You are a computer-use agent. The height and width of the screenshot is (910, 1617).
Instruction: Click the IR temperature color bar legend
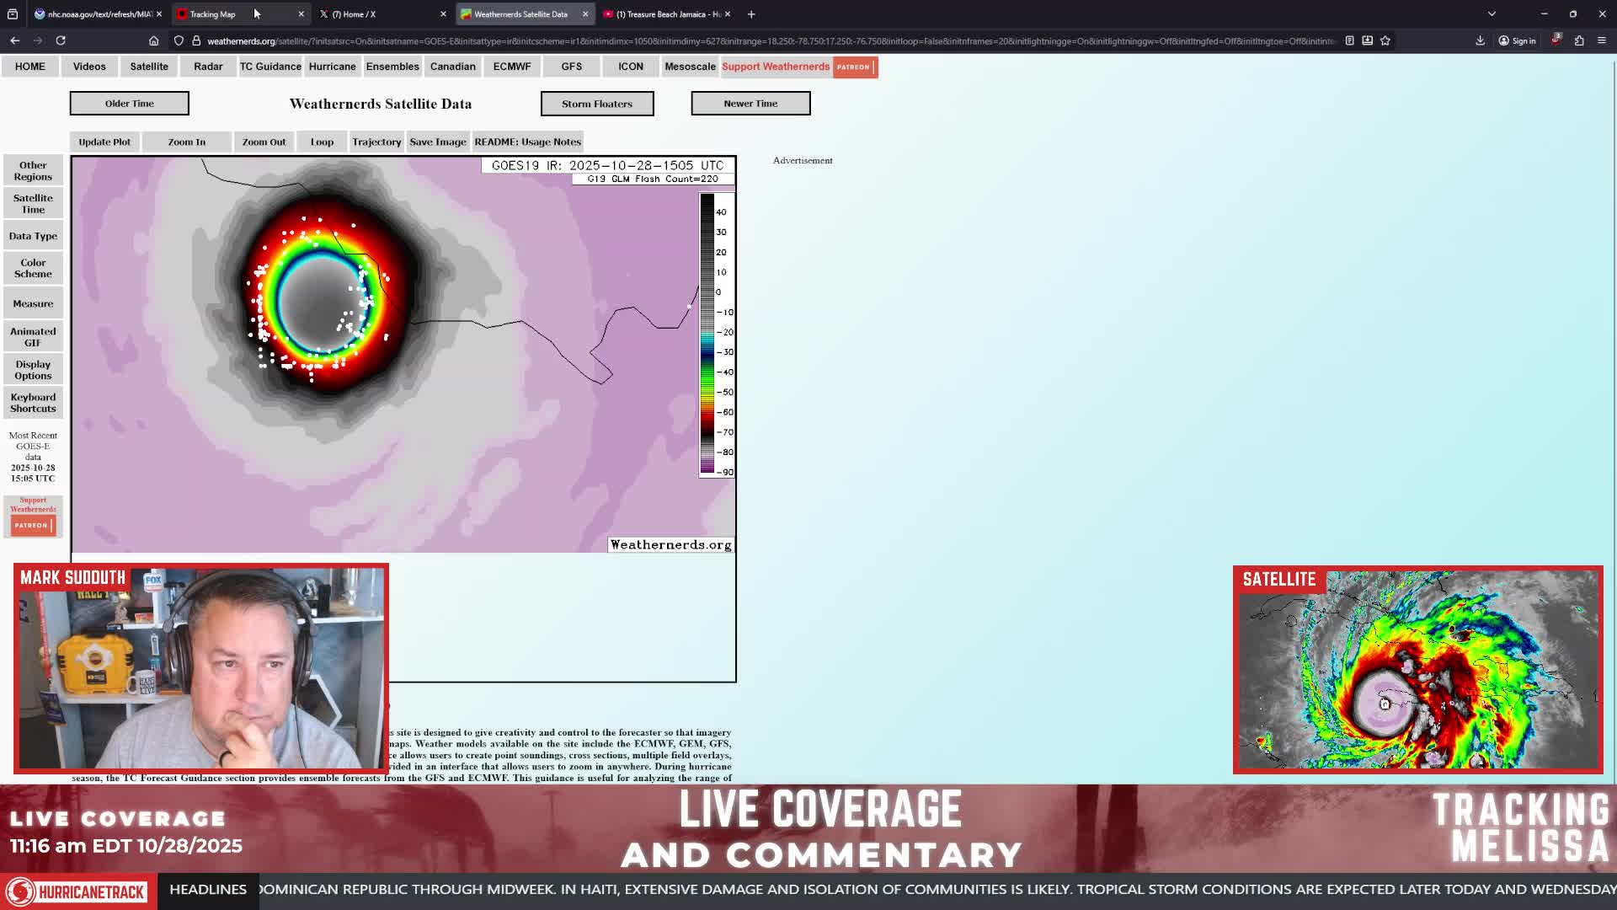[717, 335]
